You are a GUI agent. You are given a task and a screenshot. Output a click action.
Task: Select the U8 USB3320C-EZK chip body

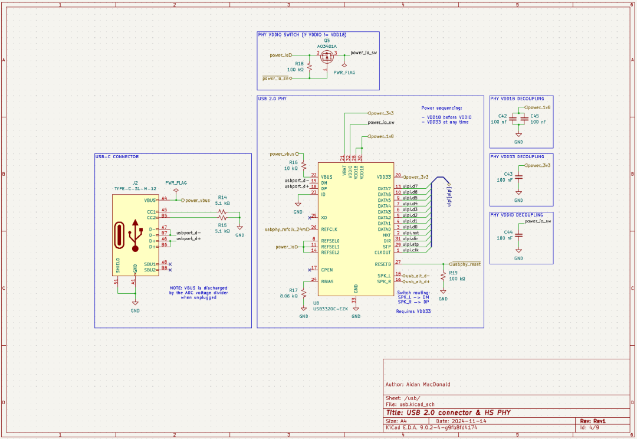356,230
